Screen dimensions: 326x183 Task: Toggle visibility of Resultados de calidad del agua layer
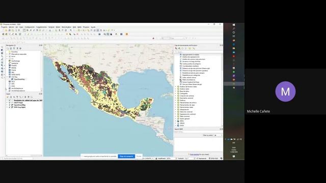click(10, 101)
